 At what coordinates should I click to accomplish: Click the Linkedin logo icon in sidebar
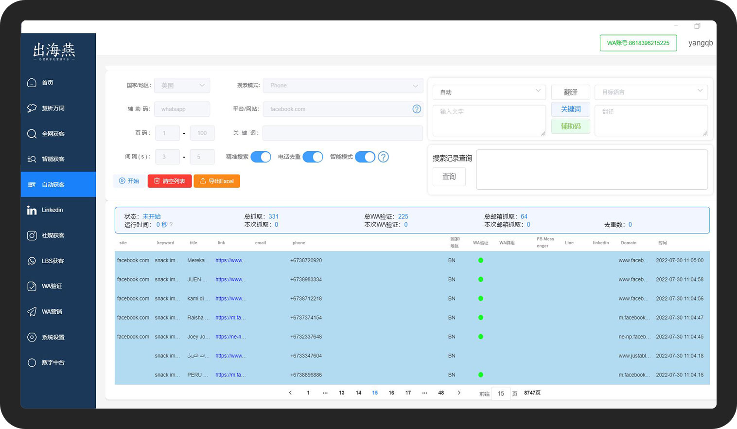point(32,210)
